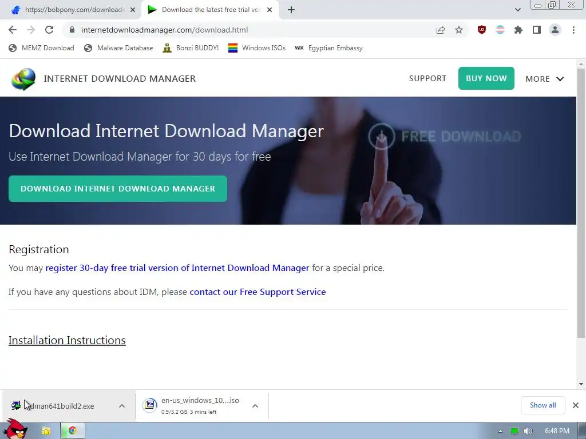Click the IDM globe logo
The width and height of the screenshot is (586, 439).
click(23, 79)
